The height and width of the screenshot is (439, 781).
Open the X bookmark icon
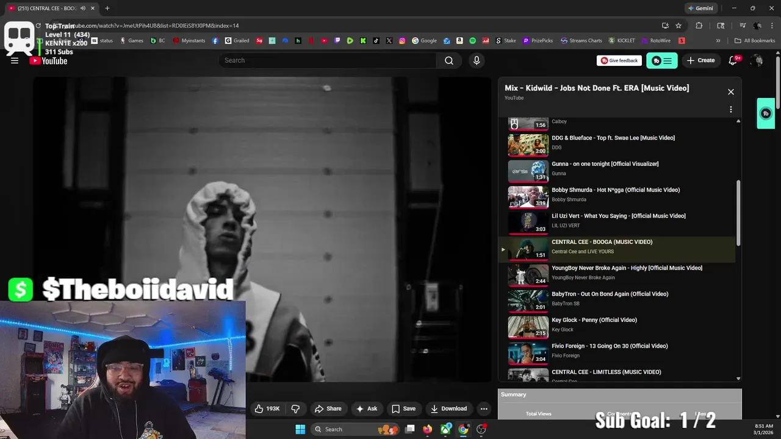(389, 41)
